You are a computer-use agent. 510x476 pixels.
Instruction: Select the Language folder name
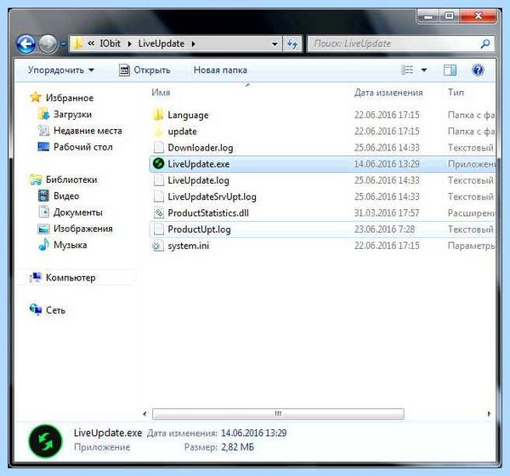pyautogui.click(x=188, y=116)
